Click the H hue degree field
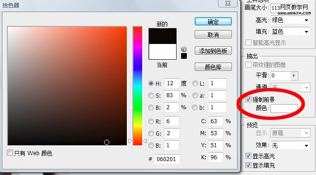This screenshot has width=316, height=175. (172, 83)
